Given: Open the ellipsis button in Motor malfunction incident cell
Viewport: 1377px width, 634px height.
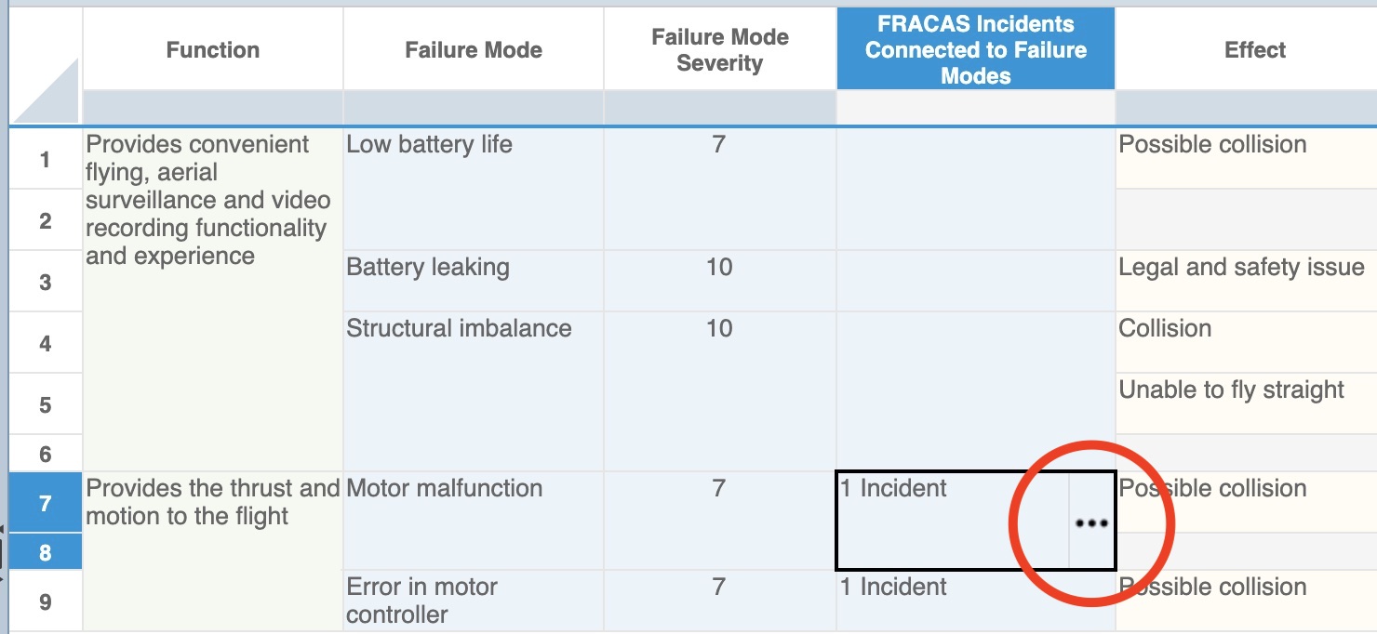Looking at the screenshot, I should click(x=1091, y=522).
